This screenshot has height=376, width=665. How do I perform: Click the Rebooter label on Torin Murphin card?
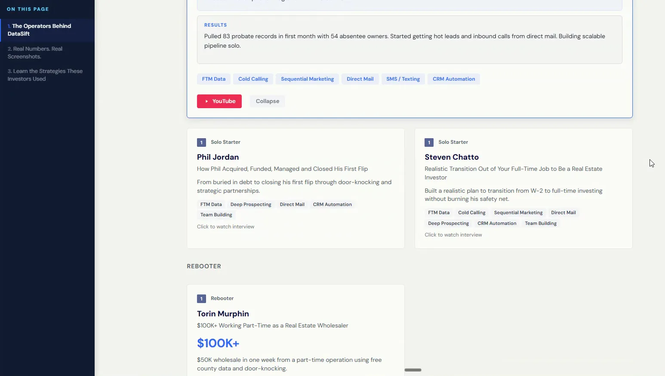click(222, 298)
